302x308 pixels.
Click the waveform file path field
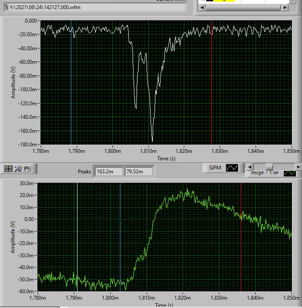point(95,7)
